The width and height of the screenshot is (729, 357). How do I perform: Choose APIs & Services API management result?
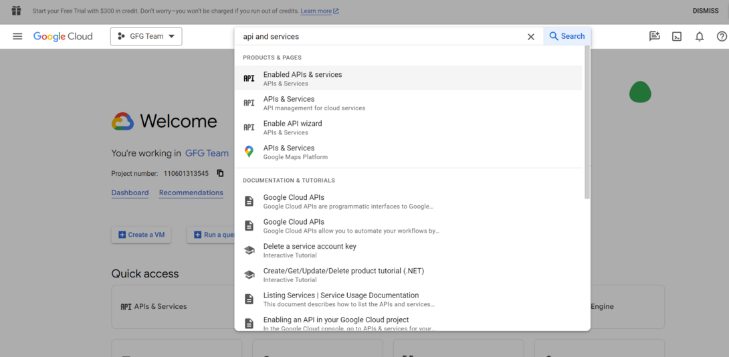click(x=289, y=103)
